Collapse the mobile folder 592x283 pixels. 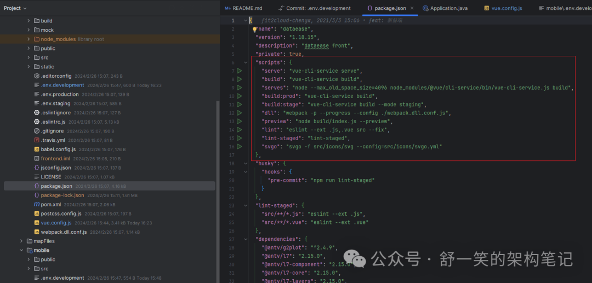(21, 250)
